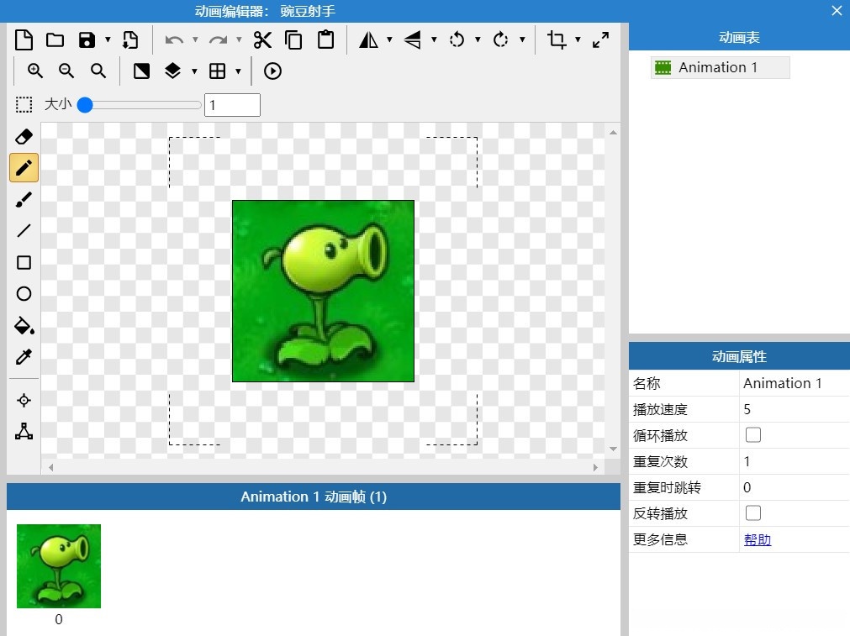
Task: Toggle the 反转播放 reverse playback checkbox
Action: (x=753, y=513)
